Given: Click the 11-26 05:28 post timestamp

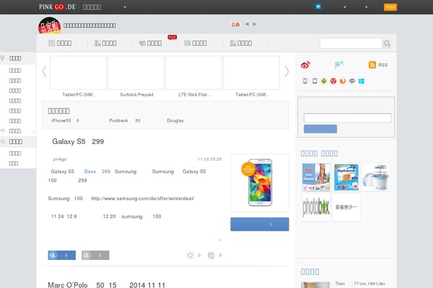Looking at the screenshot, I should 209,159.
